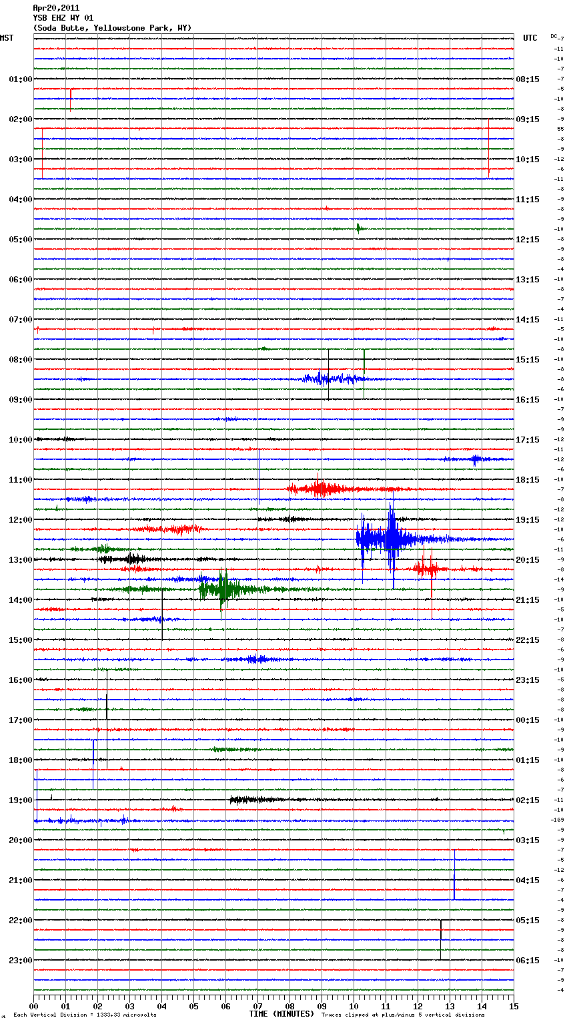
Task: Click the "06:15" UTC time label
Action: 528,961
